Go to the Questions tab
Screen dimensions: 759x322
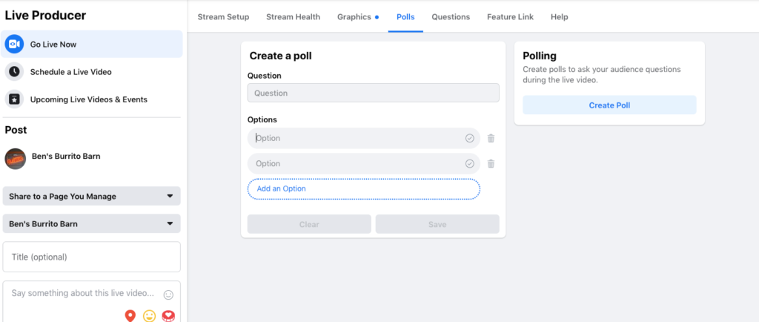451,17
